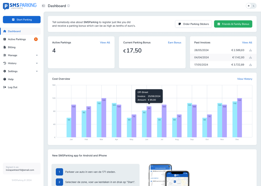Click the Dec purple bar labeled 120
The width and height of the screenshot is (261, 186).
click(x=240, y=118)
